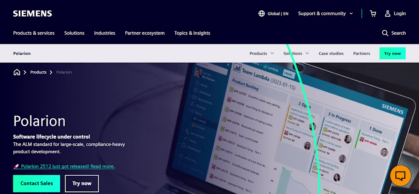This screenshot has width=419, height=194.
Task: Click the large Polarion heading
Action: click(x=39, y=121)
